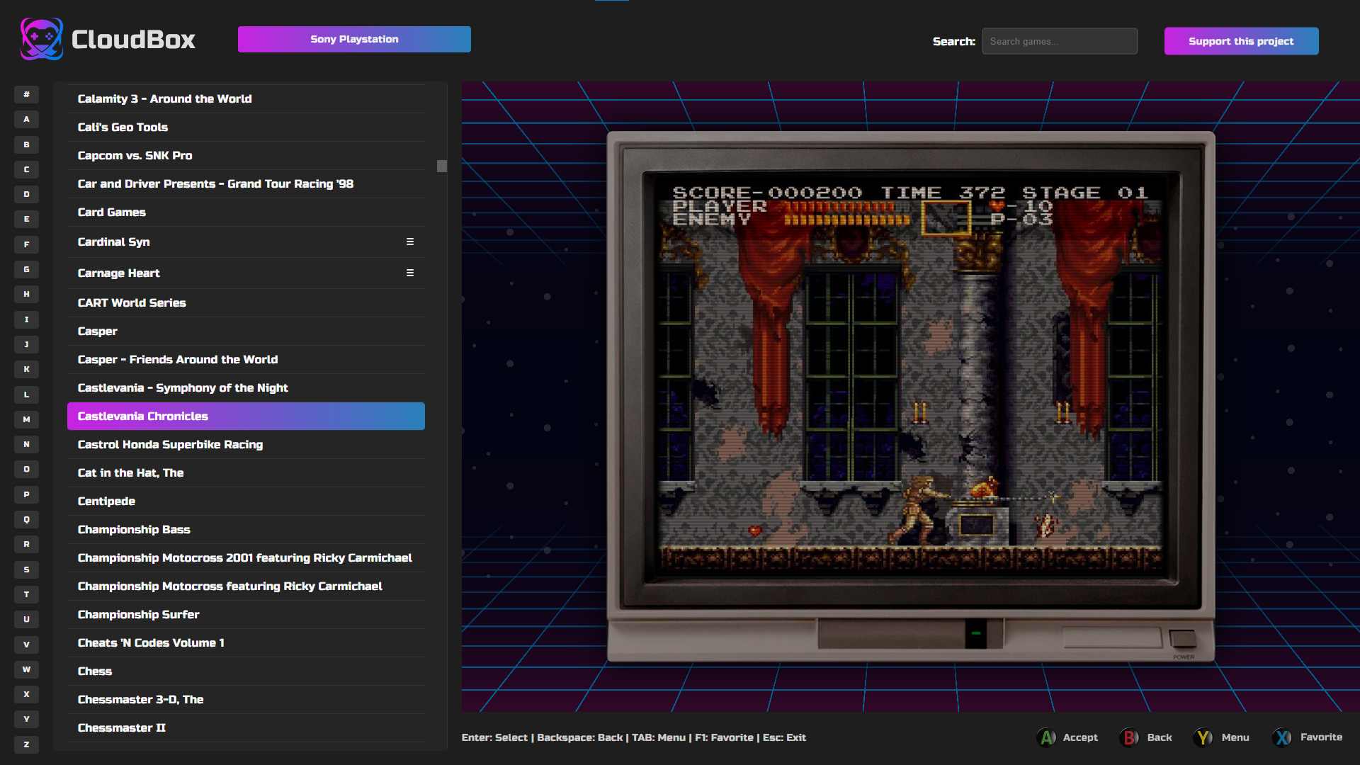Viewport: 1360px width, 765px height.
Task: Select Chess from the list
Action: [246, 671]
